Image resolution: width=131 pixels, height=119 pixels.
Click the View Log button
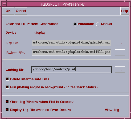click(112, 110)
